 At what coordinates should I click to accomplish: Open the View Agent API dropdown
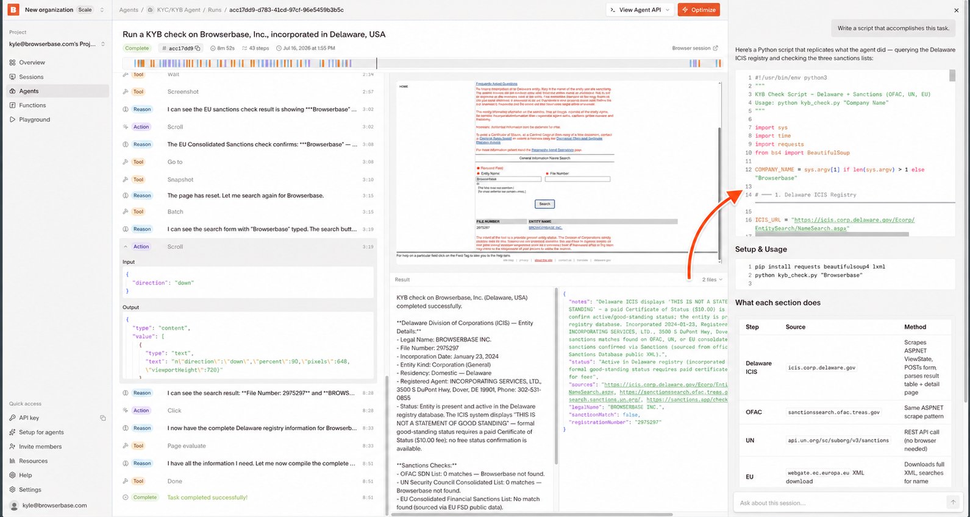[640, 10]
